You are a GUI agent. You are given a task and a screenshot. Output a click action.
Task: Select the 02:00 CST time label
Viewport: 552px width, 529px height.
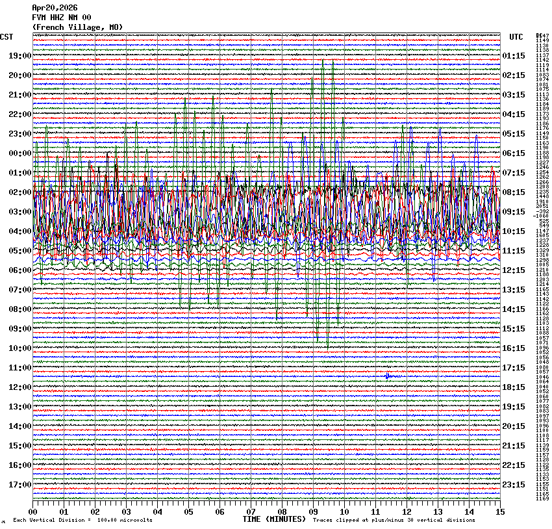coord(19,192)
